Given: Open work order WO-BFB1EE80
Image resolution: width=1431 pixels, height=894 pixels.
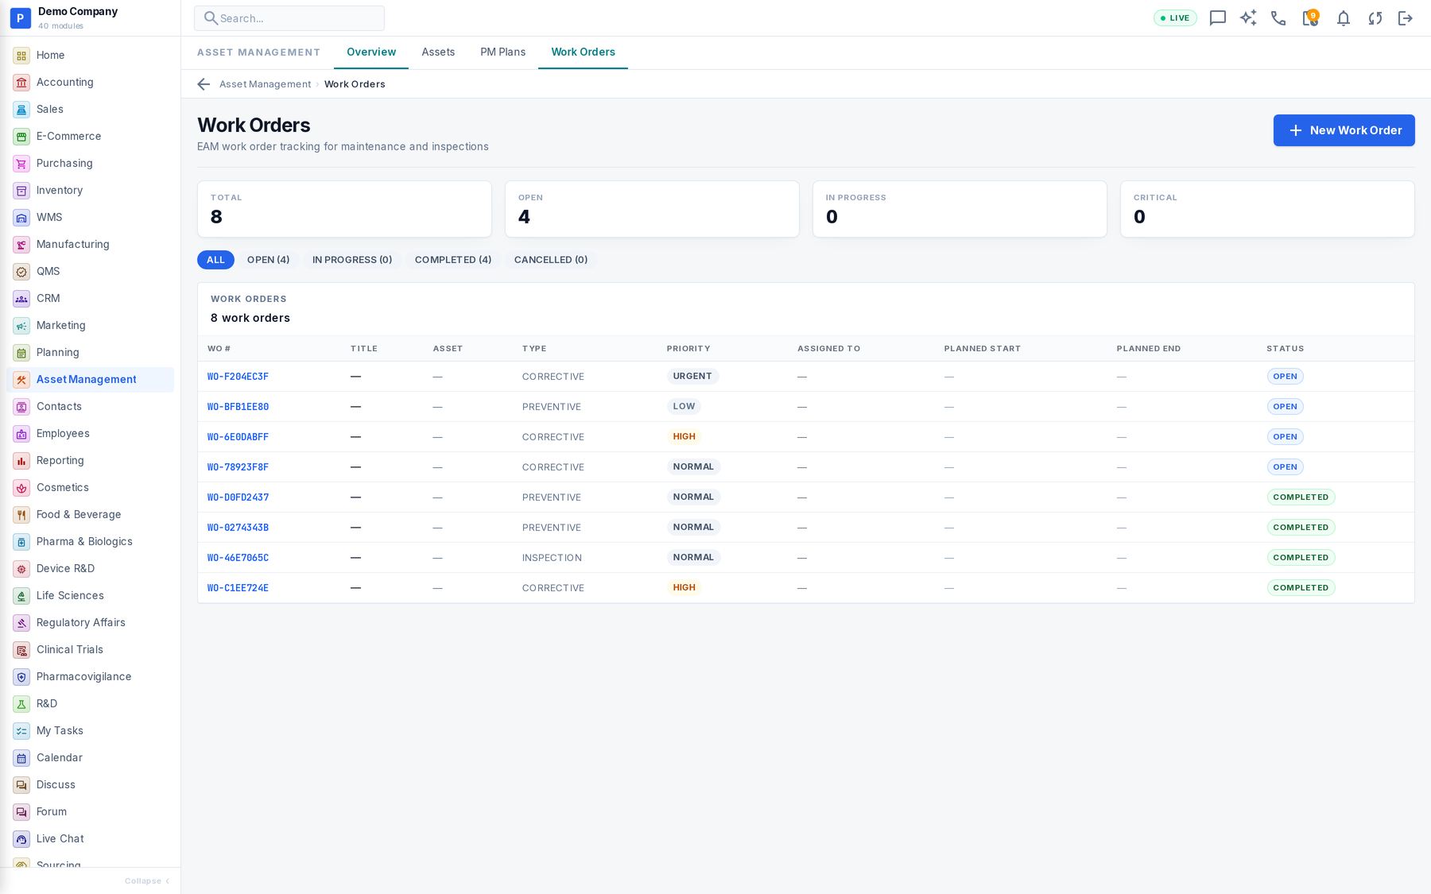Looking at the screenshot, I should click(x=238, y=407).
